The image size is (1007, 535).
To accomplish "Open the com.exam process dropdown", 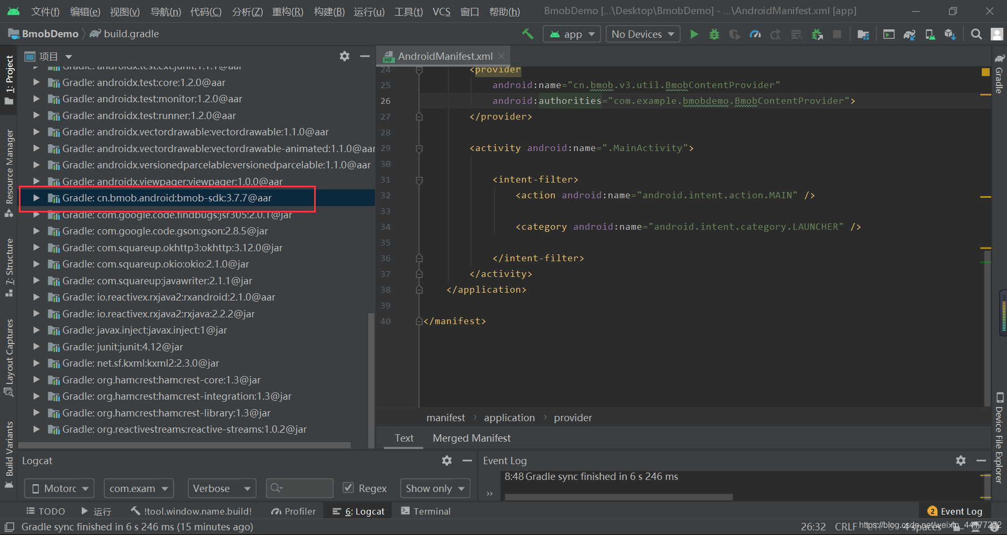I will click(138, 488).
